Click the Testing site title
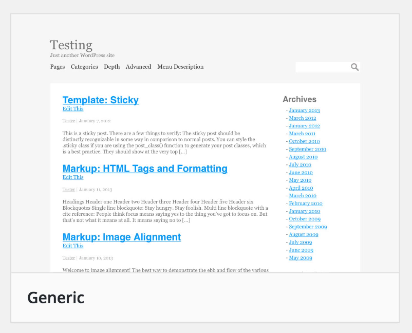The width and height of the screenshot is (412, 333). click(71, 45)
